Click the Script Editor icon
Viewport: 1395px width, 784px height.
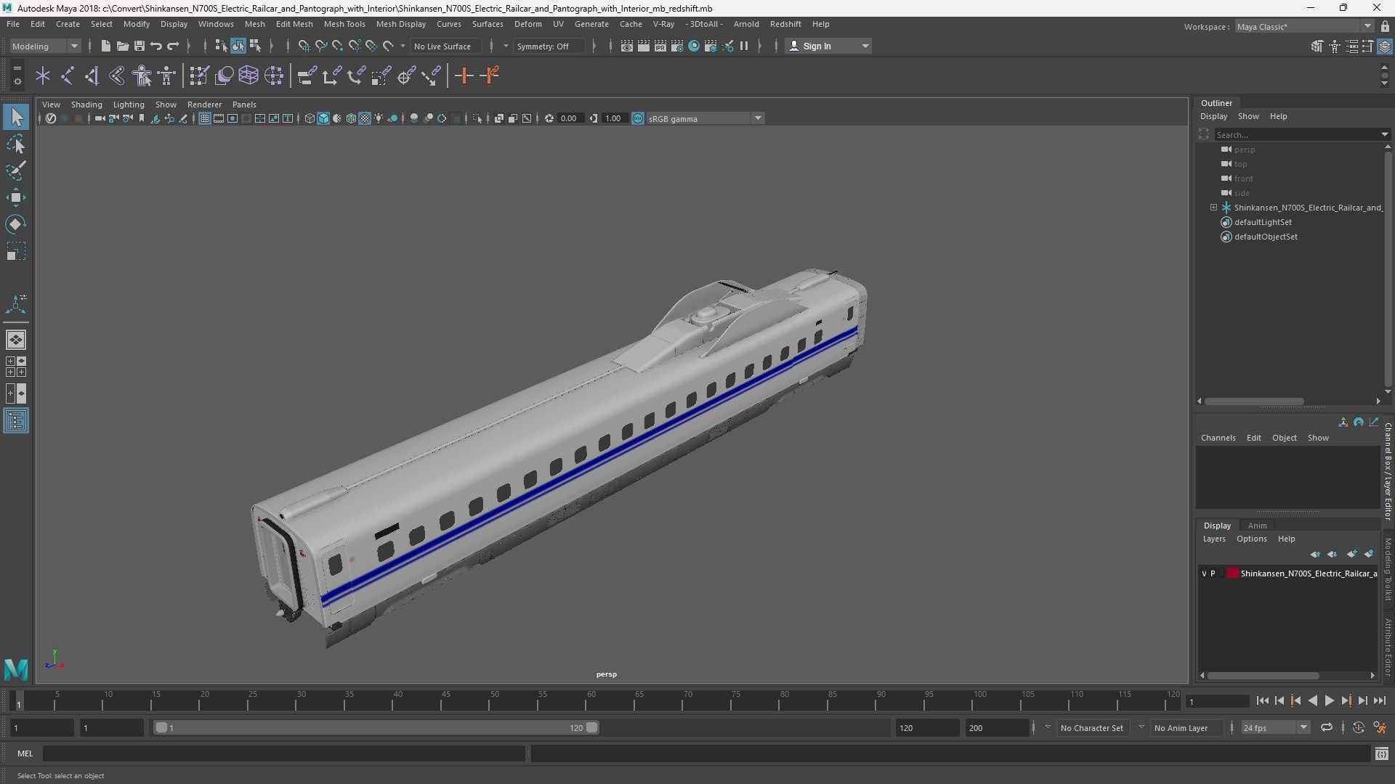click(1382, 754)
